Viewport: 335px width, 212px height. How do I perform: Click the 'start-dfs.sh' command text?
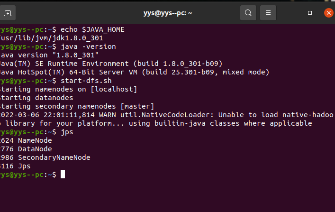[x=86, y=81]
